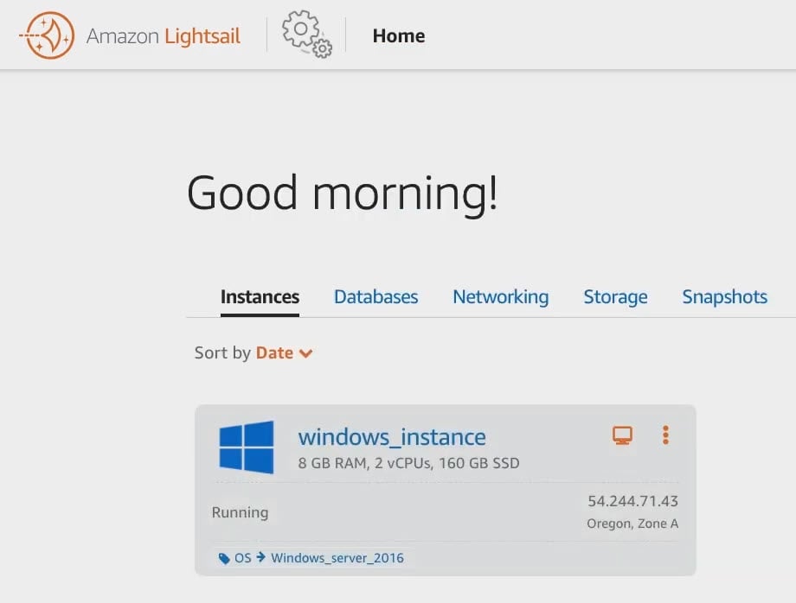Go to Home in the header

(x=399, y=36)
